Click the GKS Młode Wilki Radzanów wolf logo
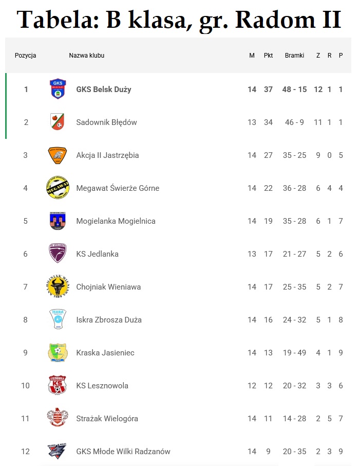358x466 pixels. click(x=58, y=451)
